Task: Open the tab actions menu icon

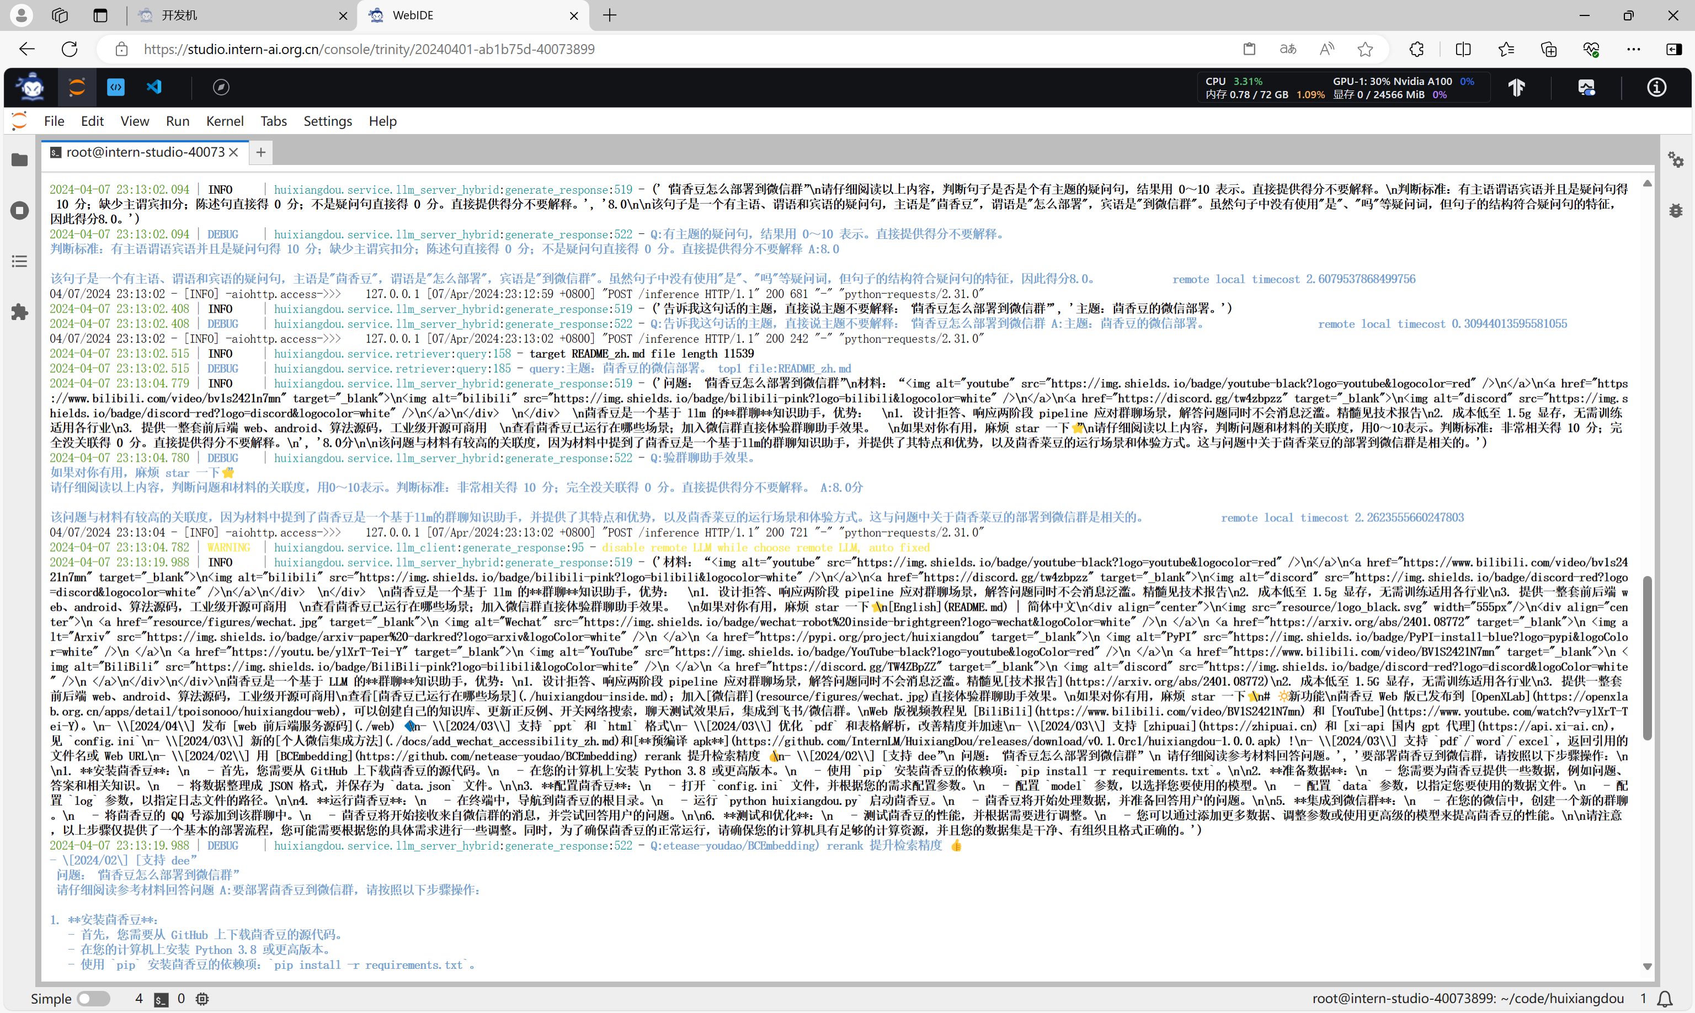Action: point(100,15)
